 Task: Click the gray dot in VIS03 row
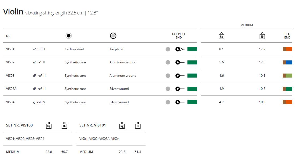[x=168, y=76]
